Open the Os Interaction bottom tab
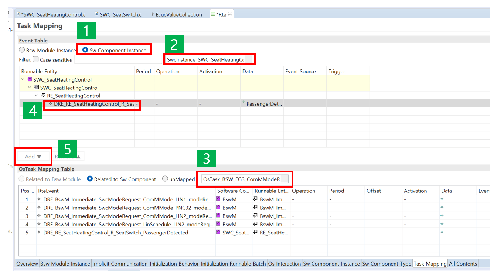Screen dimensions: 497x274 click(x=285, y=264)
